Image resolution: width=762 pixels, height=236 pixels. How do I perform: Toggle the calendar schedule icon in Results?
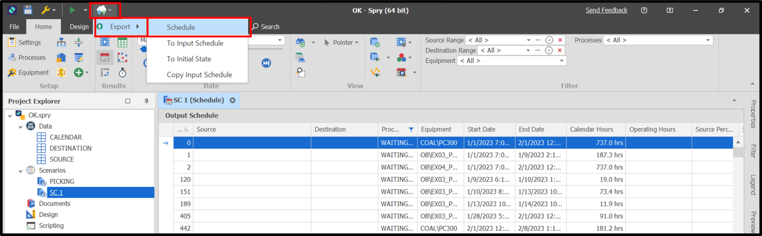tap(105, 58)
